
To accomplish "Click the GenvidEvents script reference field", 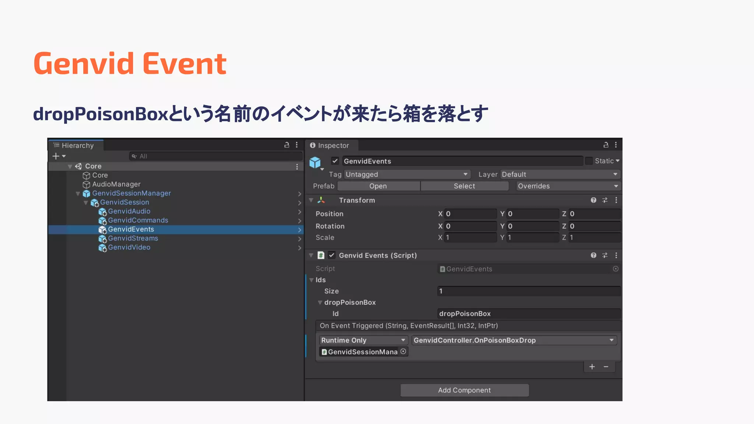I will coord(529,269).
